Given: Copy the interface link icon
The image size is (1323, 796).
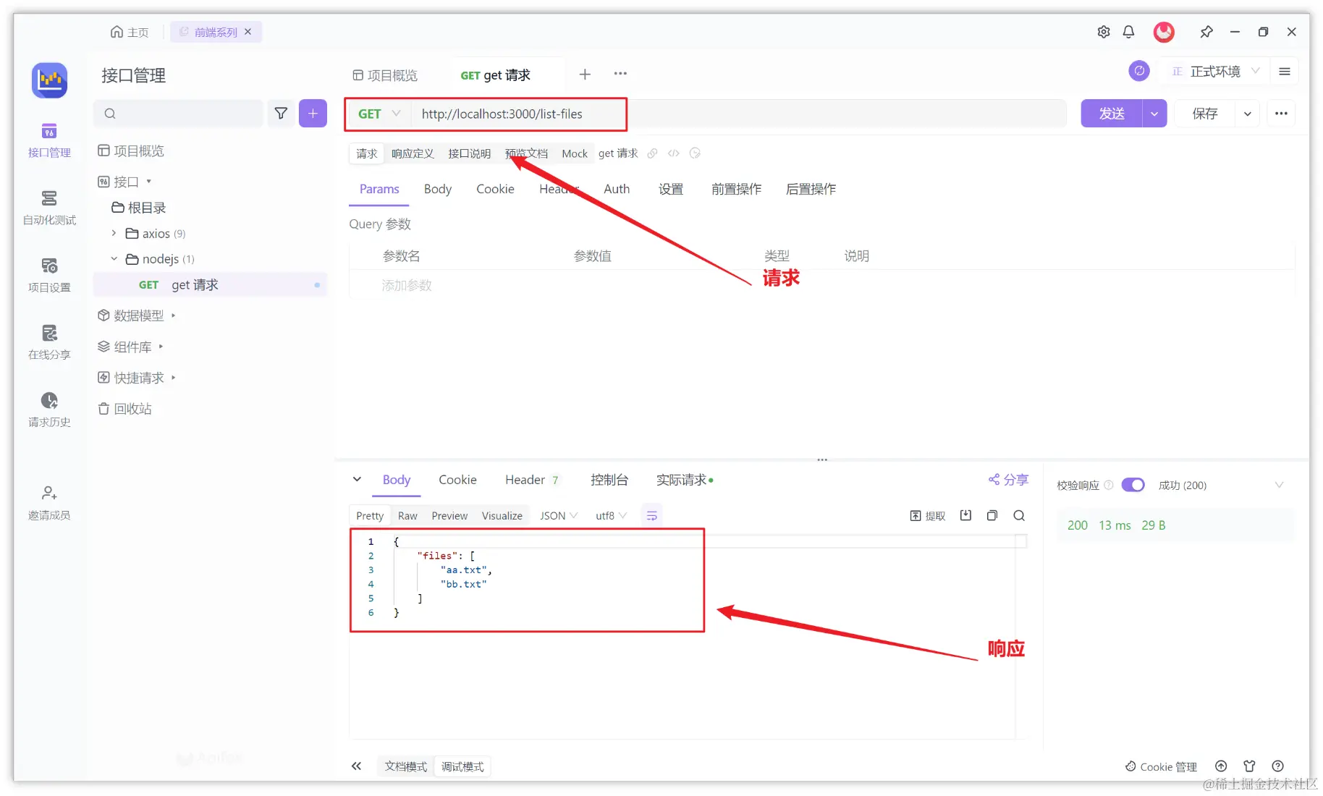Looking at the screenshot, I should (652, 153).
